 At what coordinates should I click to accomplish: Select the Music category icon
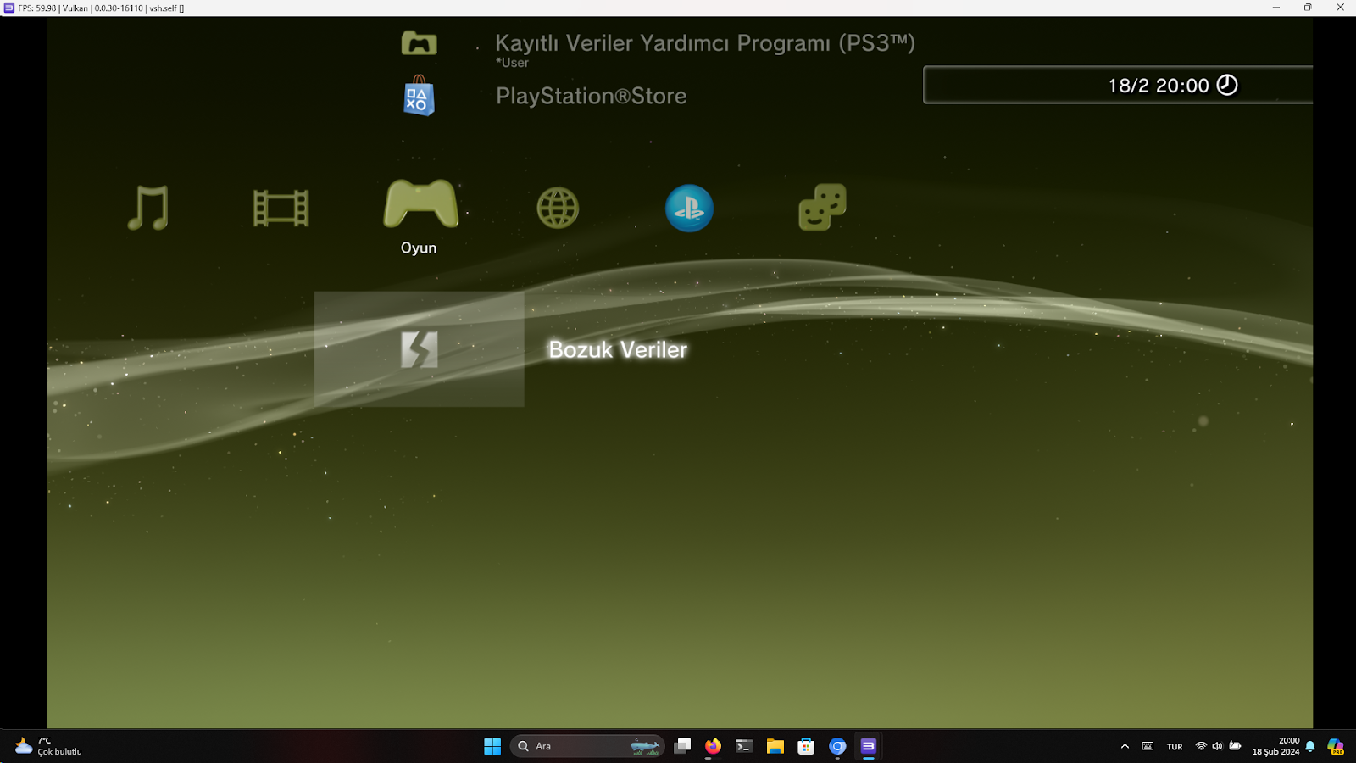click(x=148, y=208)
